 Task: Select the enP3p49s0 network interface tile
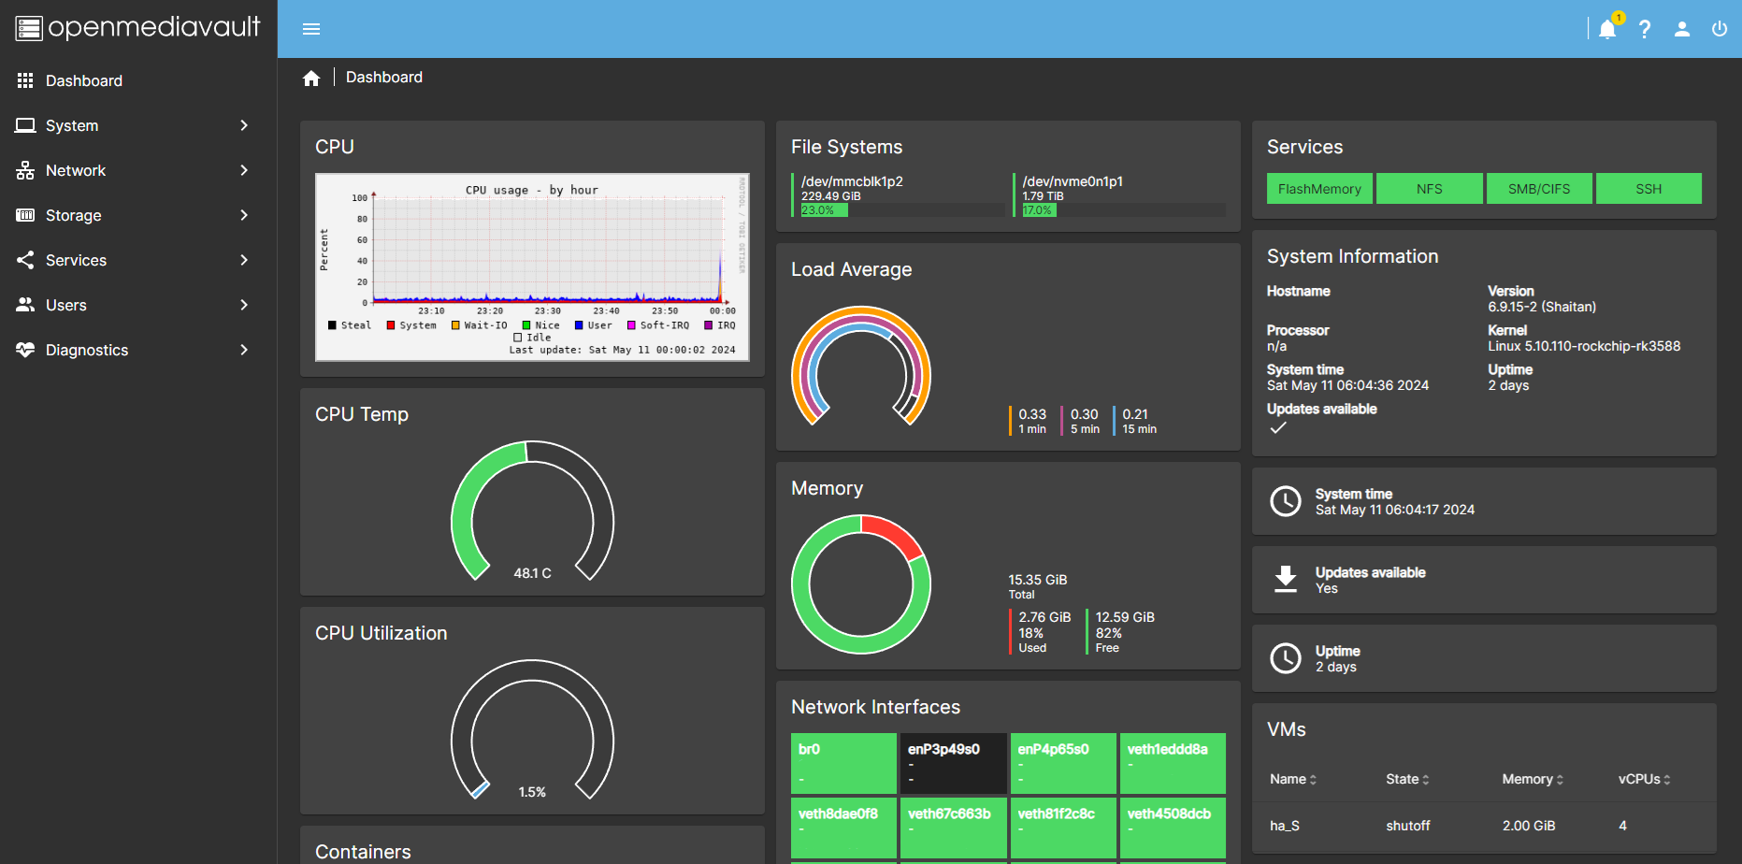pyautogui.click(x=953, y=763)
